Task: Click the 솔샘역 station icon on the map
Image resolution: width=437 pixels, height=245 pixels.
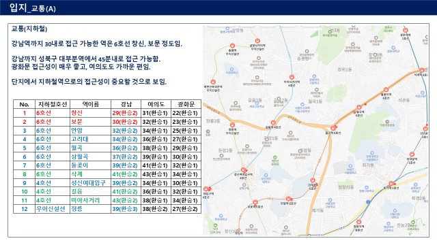Action: click(x=232, y=46)
